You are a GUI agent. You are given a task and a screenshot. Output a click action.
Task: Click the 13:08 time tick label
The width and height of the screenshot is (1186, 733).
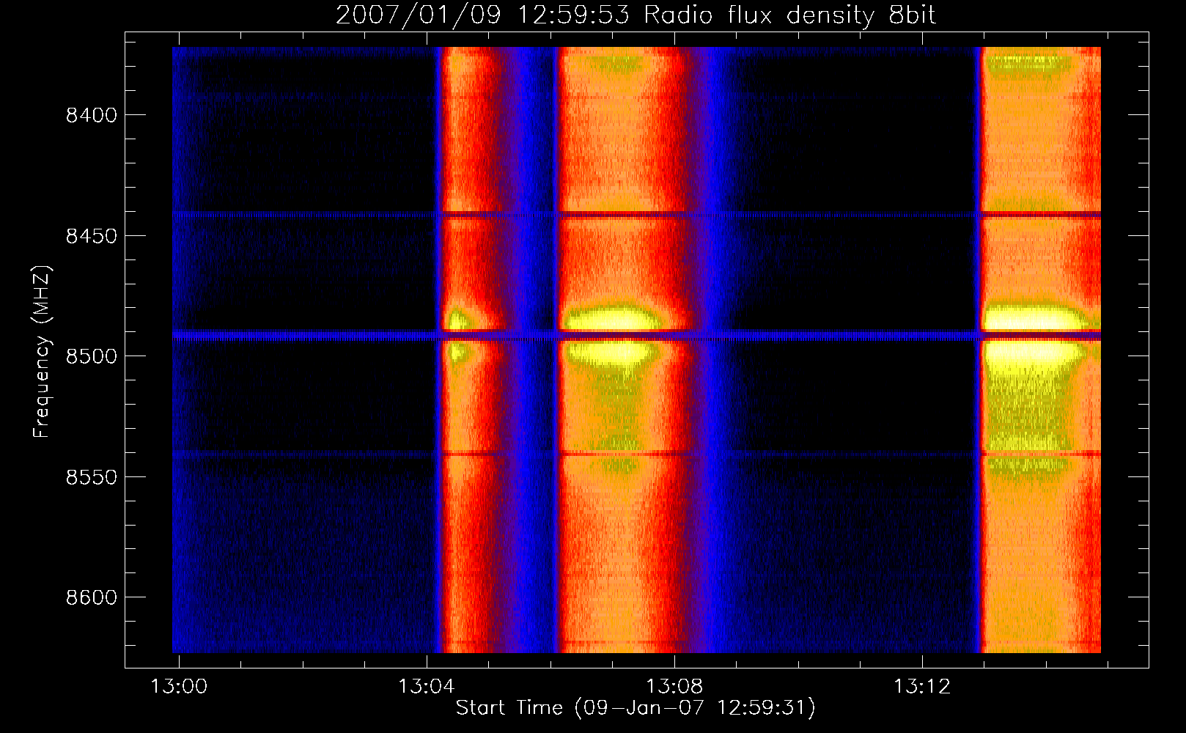674,686
